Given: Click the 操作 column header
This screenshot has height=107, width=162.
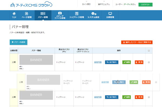Looking at the screenshot, I should pos(119,50).
